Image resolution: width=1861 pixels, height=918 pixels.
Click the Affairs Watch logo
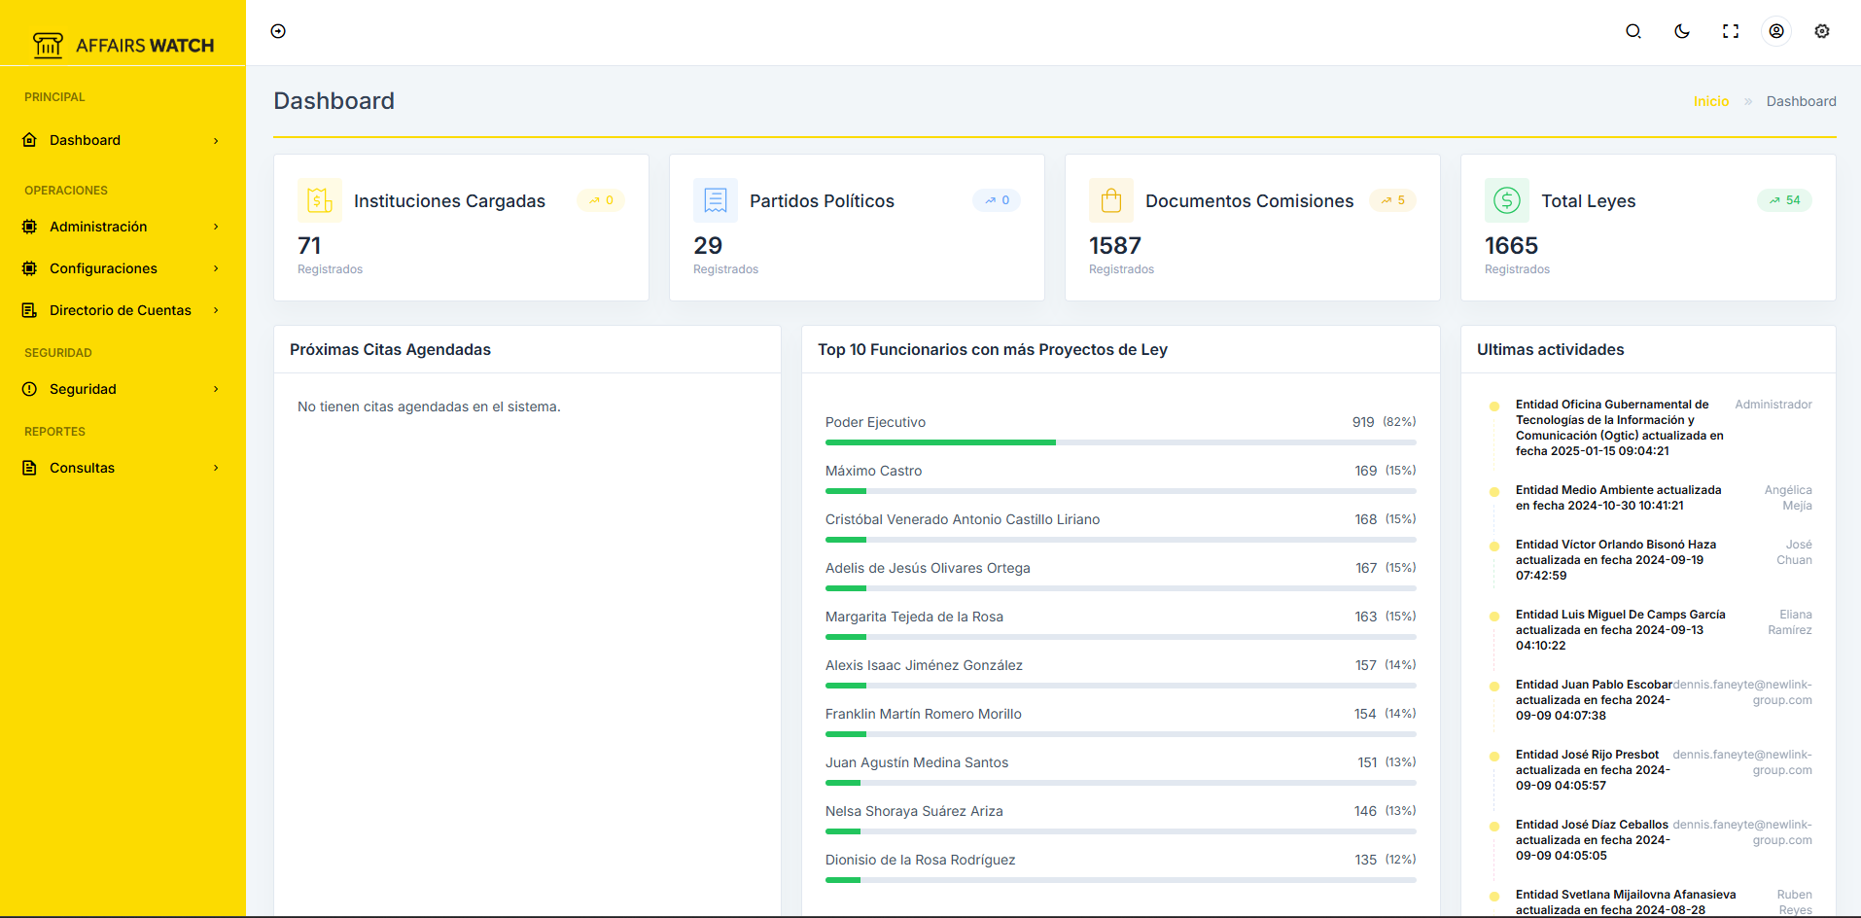[123, 45]
